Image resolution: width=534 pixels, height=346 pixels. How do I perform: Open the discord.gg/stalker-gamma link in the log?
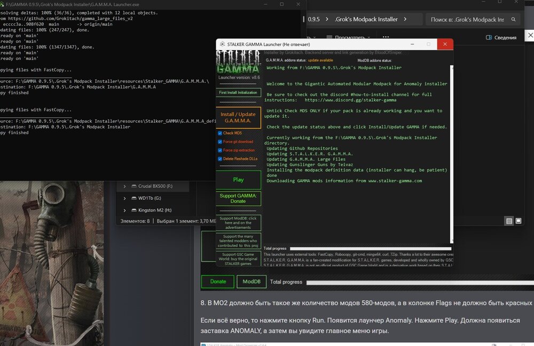click(x=350, y=100)
